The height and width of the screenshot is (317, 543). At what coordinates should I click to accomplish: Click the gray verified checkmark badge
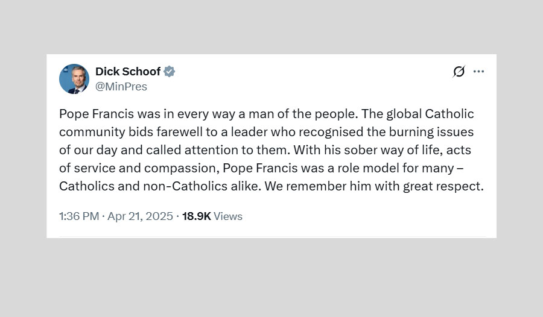[x=170, y=72]
